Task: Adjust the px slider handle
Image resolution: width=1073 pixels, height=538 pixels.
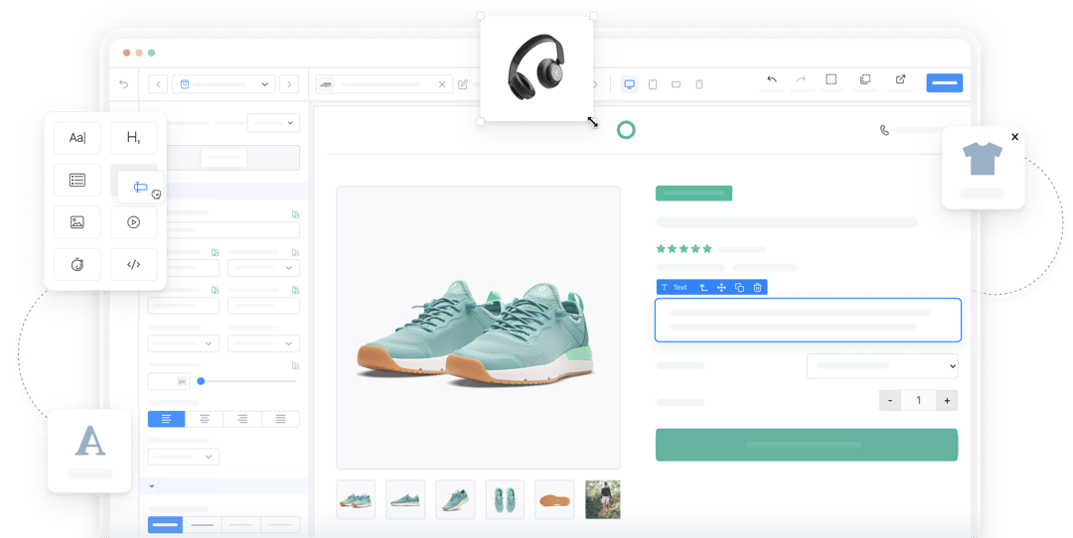Action: click(x=201, y=381)
